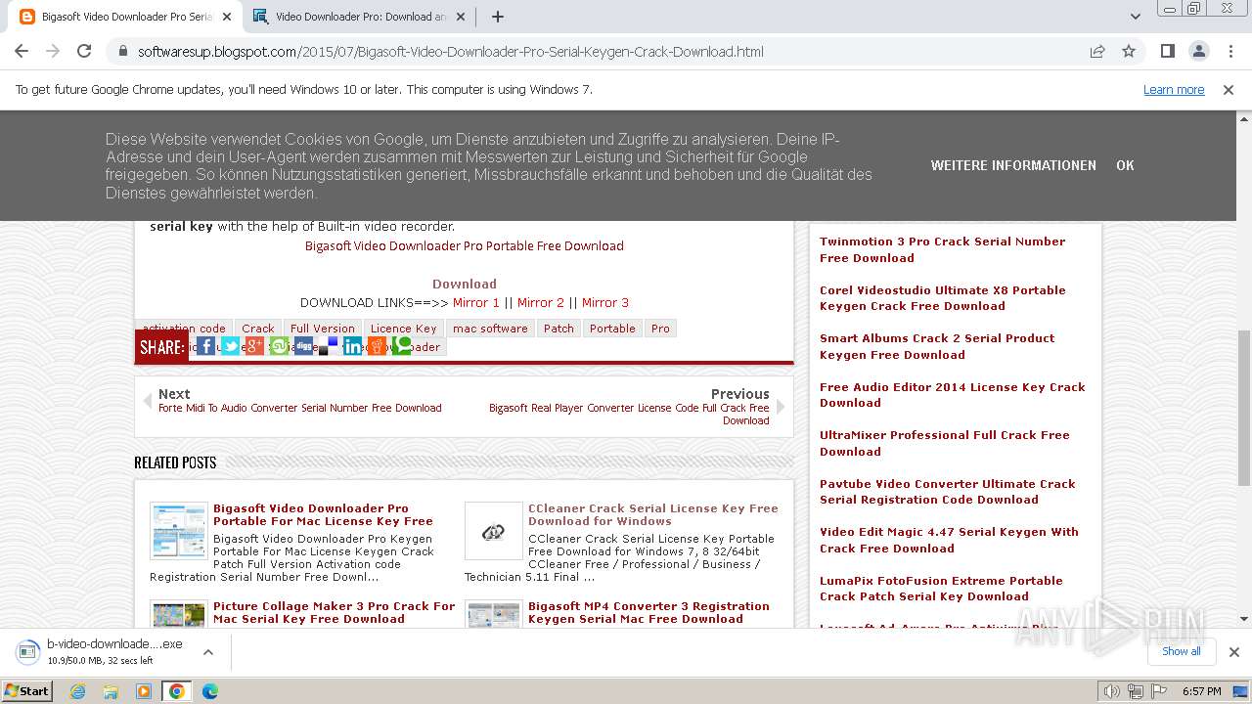The width and height of the screenshot is (1252, 704).
Task: Go back to previous page
Action: click(x=22, y=51)
